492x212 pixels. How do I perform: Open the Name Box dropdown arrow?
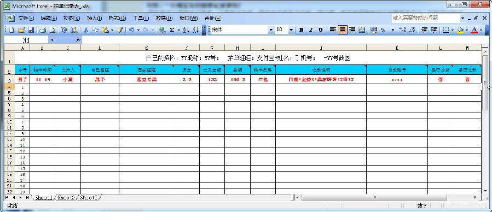[52, 40]
